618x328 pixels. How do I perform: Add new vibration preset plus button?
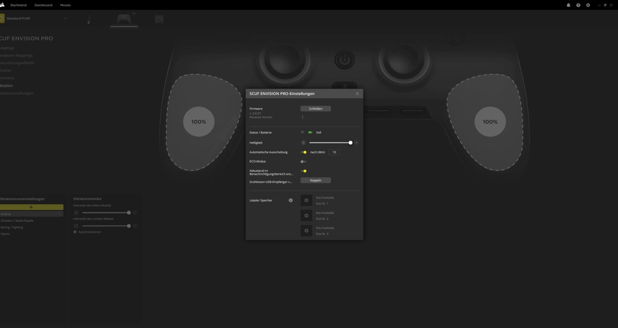pos(31,207)
